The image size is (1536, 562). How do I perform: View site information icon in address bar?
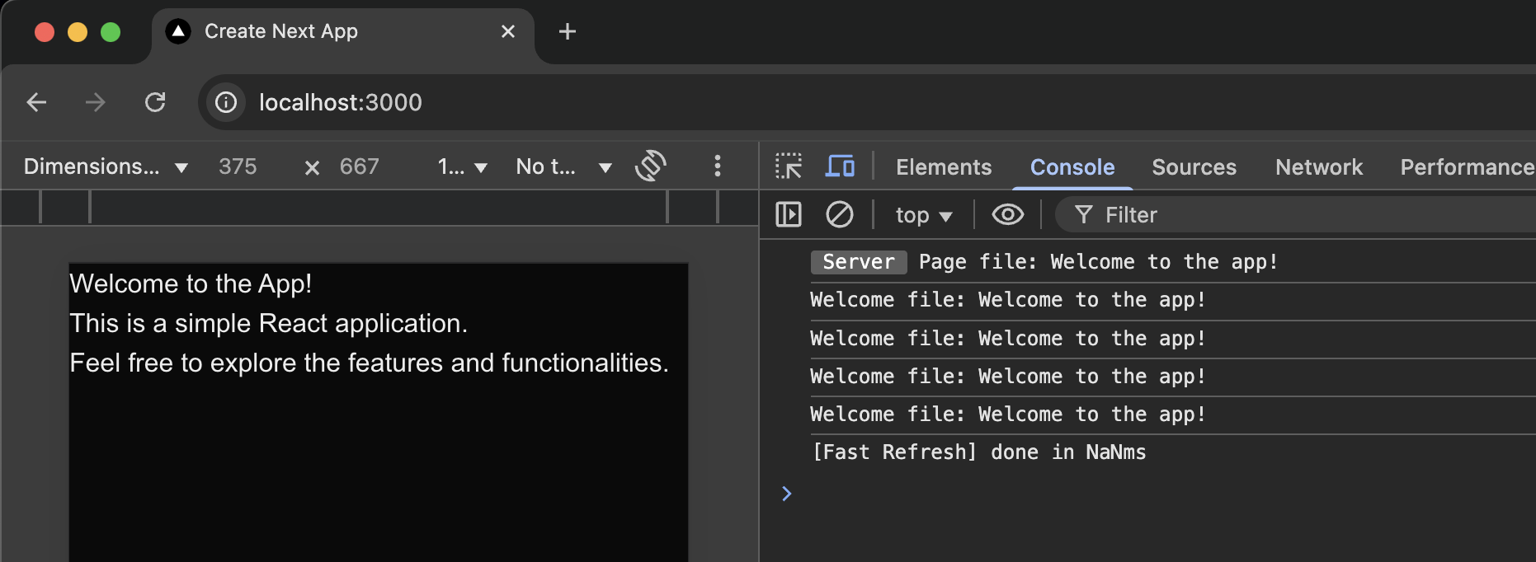click(x=226, y=102)
